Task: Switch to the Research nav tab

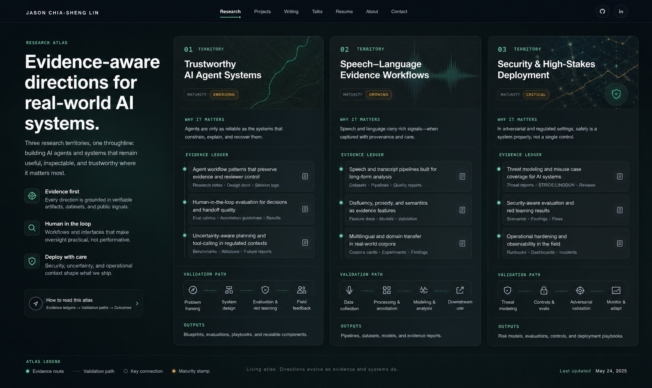Action: (230, 12)
